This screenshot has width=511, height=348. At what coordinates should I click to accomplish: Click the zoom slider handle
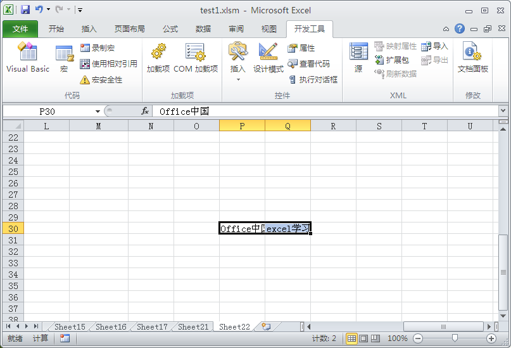(x=455, y=338)
